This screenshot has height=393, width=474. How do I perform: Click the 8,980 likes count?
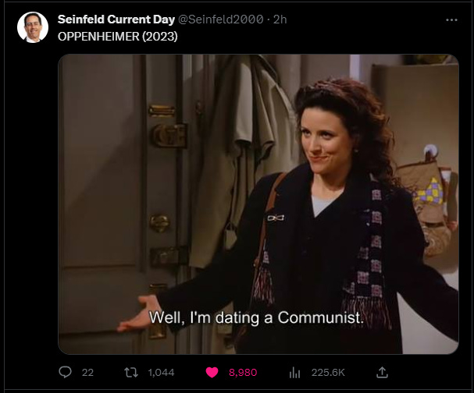(x=243, y=373)
